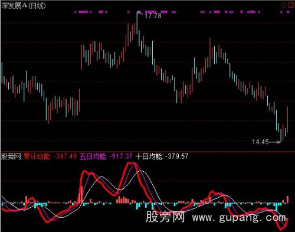The image size is (295, 232).
Task: Click the arrow marker at the 17.78 peak
Action: click(140, 13)
